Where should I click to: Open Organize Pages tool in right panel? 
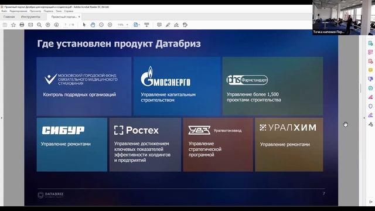(370, 52)
